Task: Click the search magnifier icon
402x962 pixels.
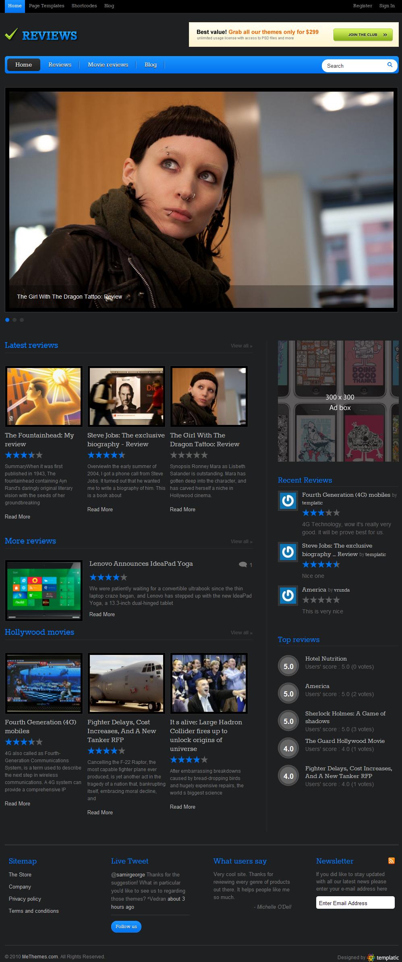Action: [390, 65]
